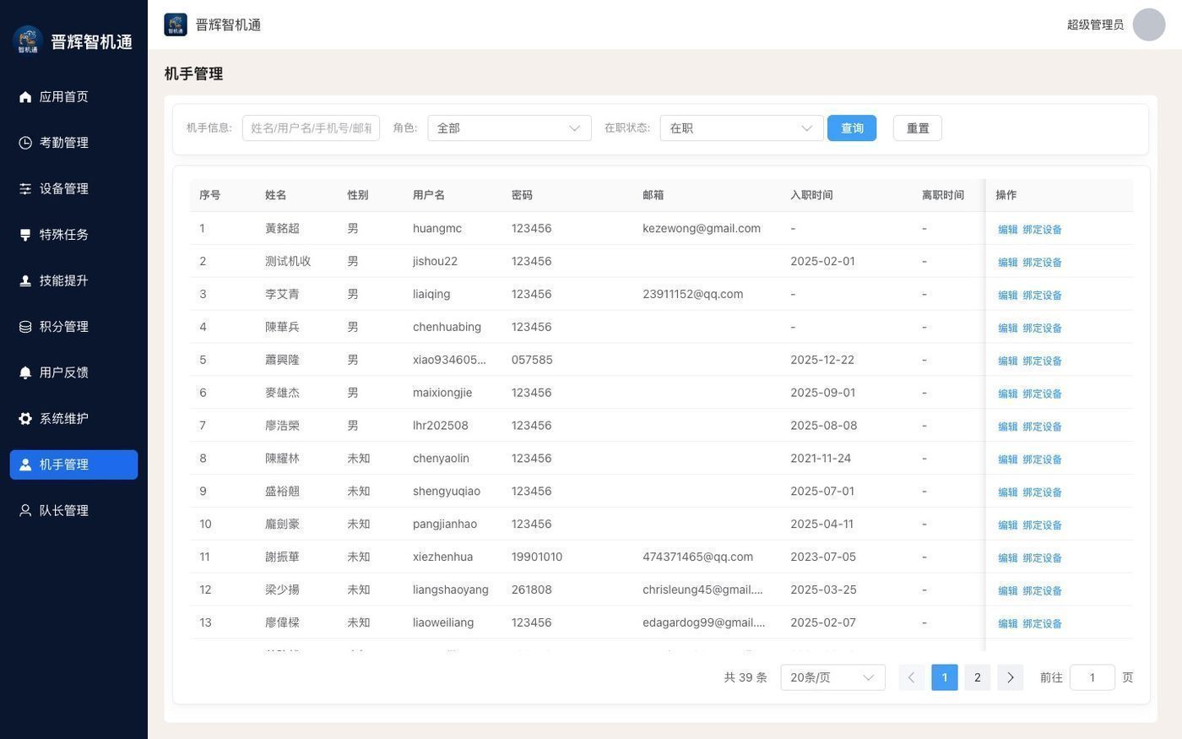Screen dimensions: 1182x739
Task: Click the gear icon beside 系统维护
Action: click(x=25, y=419)
